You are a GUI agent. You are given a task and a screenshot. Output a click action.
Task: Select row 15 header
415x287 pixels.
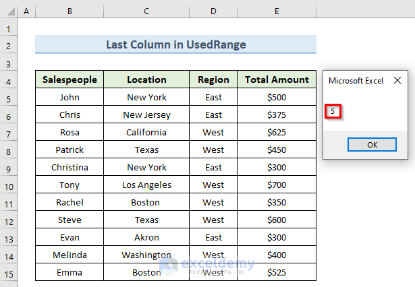[x=8, y=273]
